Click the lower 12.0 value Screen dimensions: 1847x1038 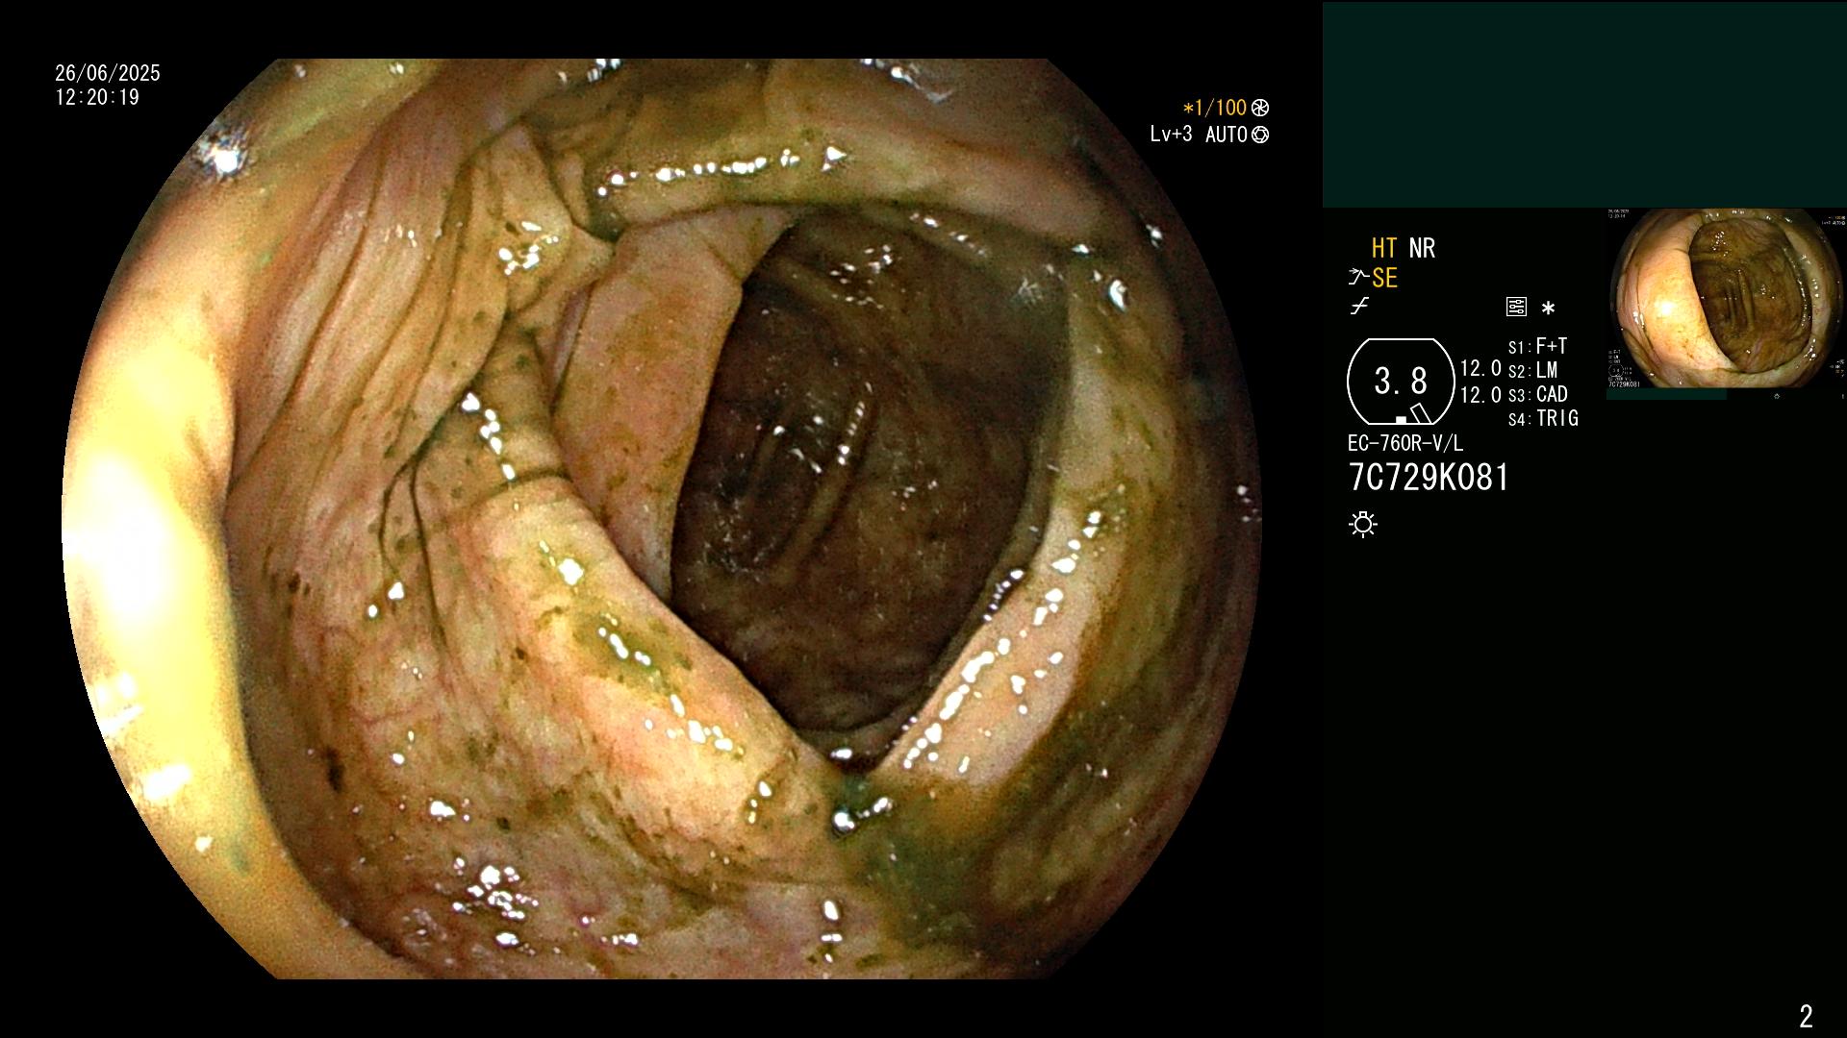[1480, 394]
